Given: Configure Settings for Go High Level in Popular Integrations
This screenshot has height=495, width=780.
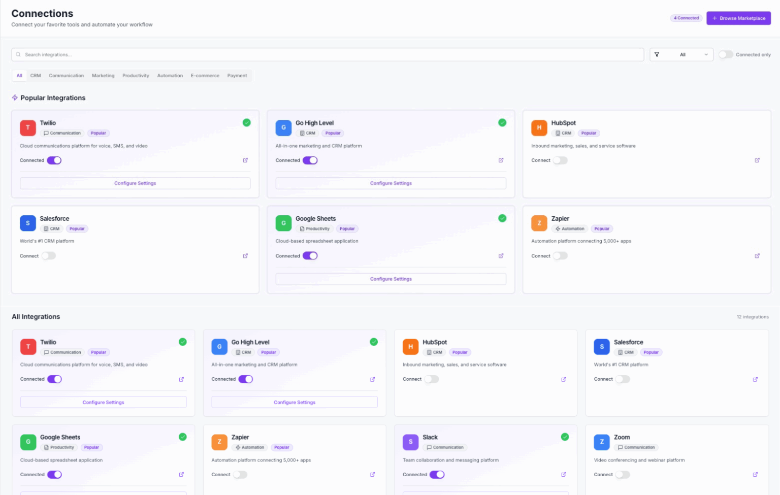Looking at the screenshot, I should point(391,183).
